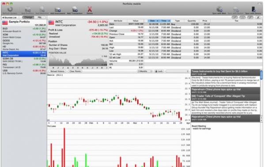265x167 pixels.
Task: Switch sidebar display to P&L
Action: pos(40,17)
